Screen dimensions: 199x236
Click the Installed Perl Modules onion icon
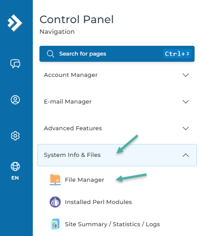pyautogui.click(x=55, y=202)
